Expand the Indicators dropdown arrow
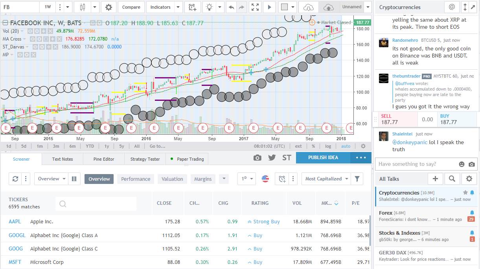This screenshot has height=269, width=480. pos(178,7)
